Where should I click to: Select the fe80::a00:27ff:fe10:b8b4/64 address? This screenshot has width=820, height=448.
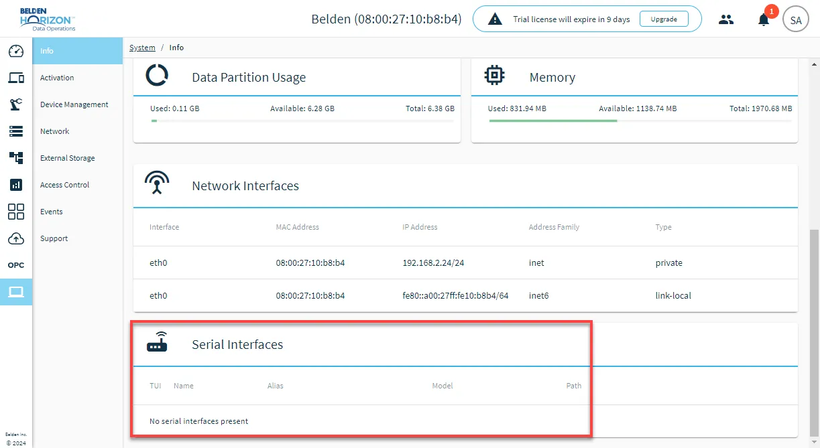(455, 296)
